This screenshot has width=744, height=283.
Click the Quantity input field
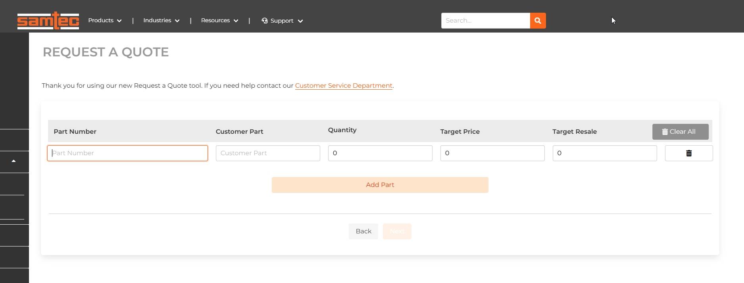point(380,153)
